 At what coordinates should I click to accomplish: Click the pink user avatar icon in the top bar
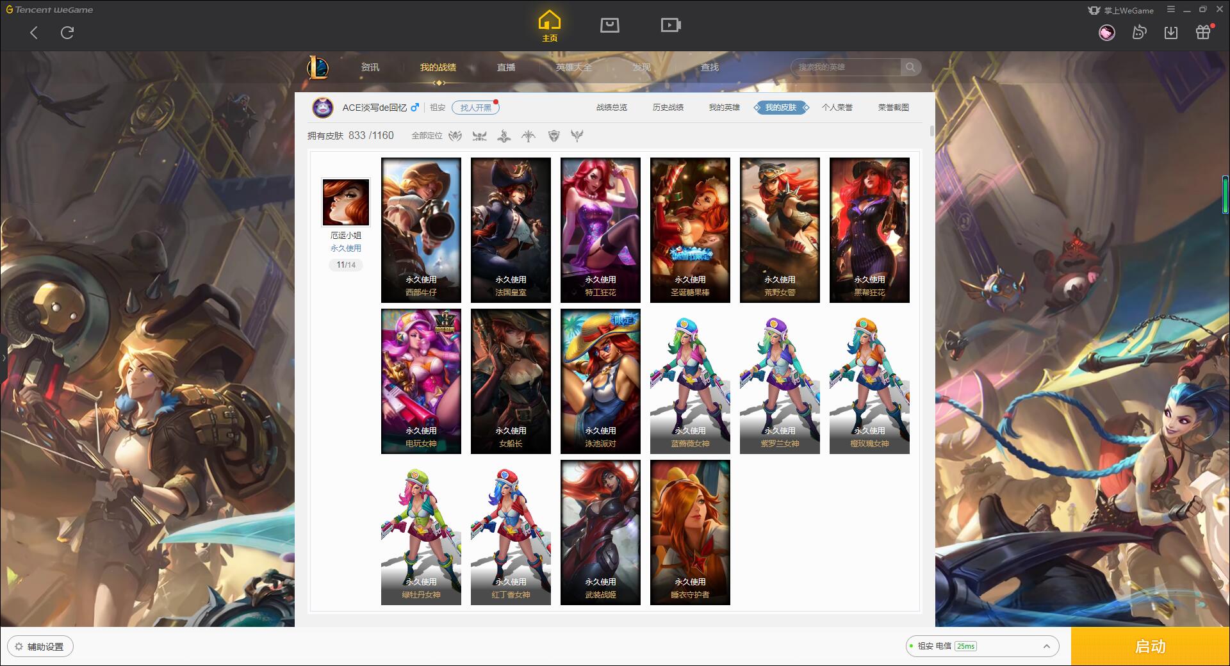pos(1106,33)
